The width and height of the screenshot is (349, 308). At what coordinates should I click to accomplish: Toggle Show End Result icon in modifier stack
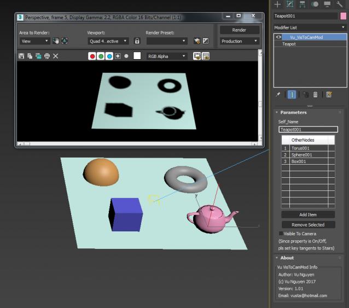[292, 95]
